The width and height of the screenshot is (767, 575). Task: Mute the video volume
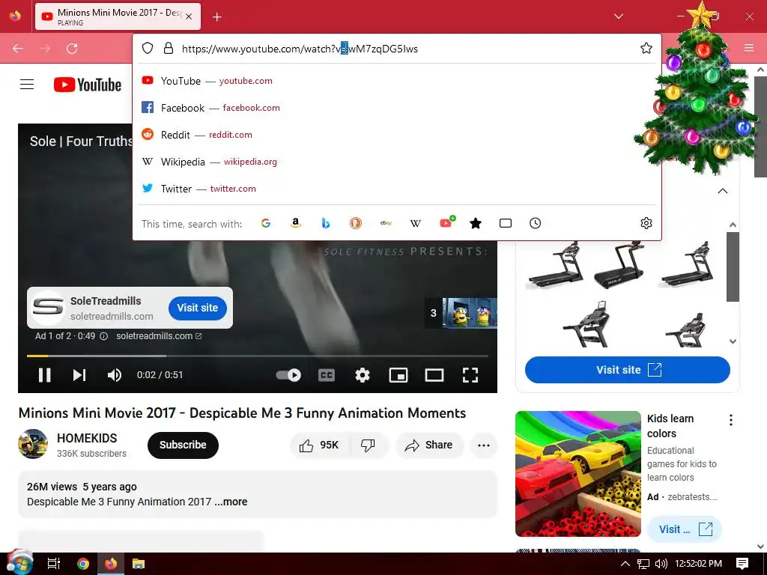coord(115,375)
